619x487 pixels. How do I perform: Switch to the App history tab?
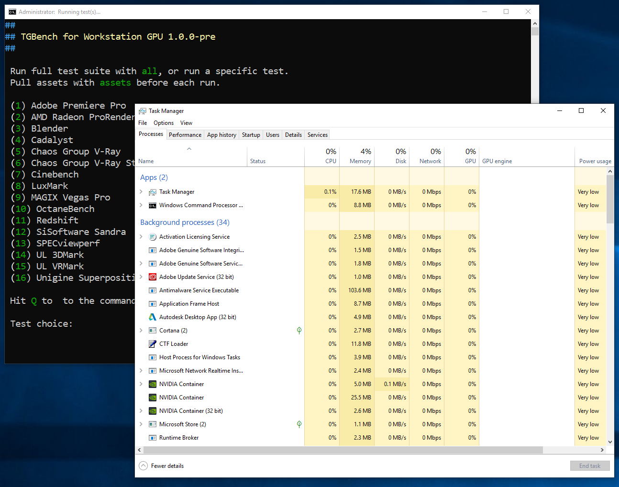(221, 135)
